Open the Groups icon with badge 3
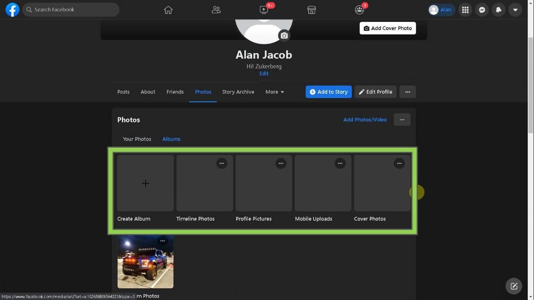This screenshot has height=300, width=534. [x=360, y=10]
